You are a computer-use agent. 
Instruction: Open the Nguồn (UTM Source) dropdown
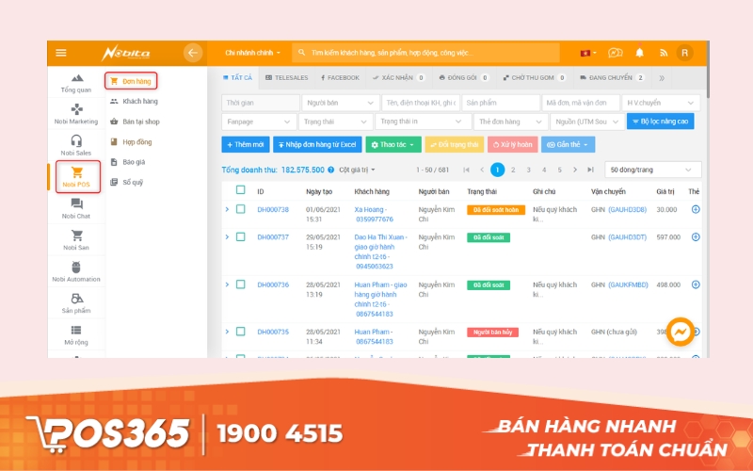click(587, 122)
